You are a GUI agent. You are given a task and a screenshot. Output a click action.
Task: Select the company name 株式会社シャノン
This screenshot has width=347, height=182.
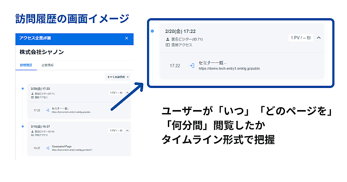tap(42, 52)
